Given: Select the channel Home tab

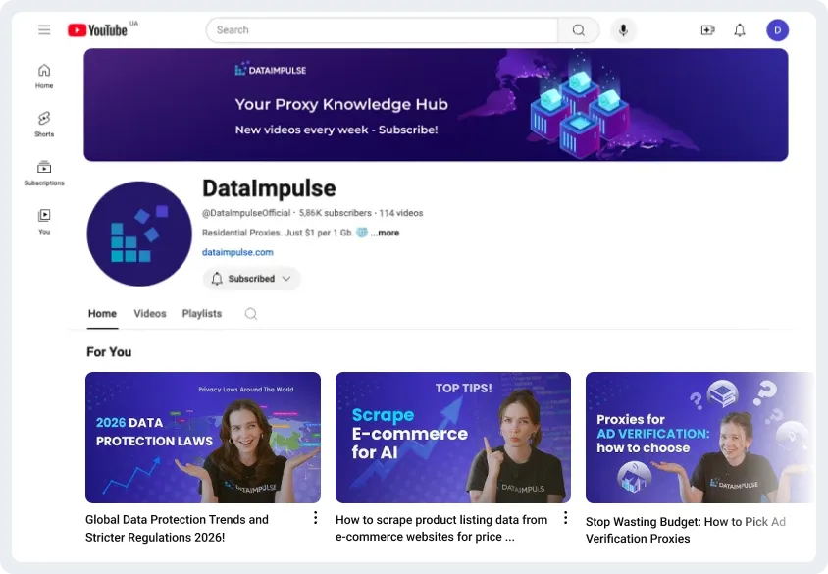Looking at the screenshot, I should pos(102,314).
